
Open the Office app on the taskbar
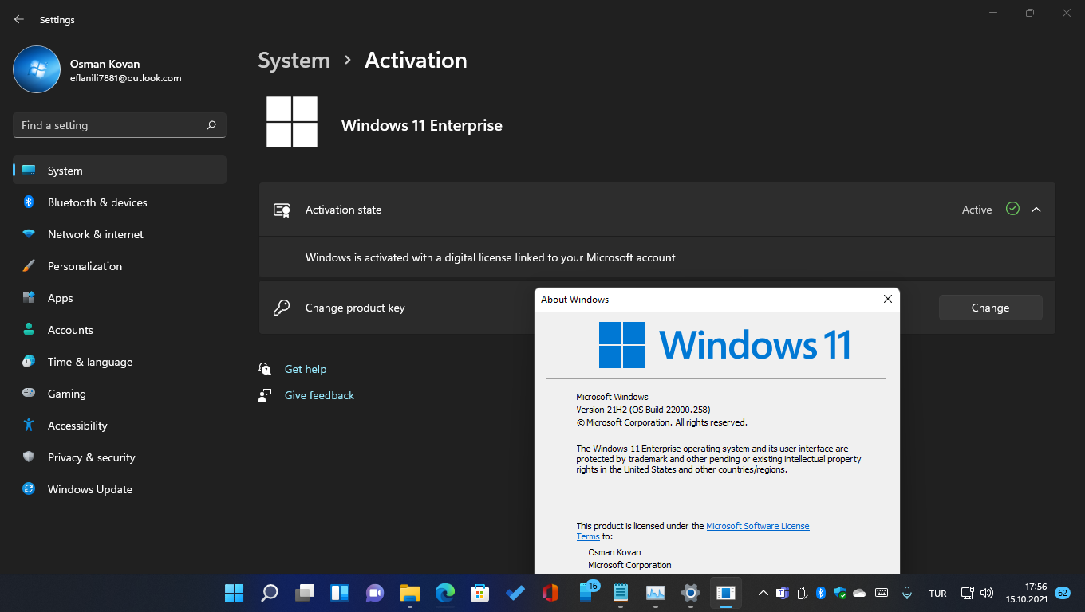550,593
